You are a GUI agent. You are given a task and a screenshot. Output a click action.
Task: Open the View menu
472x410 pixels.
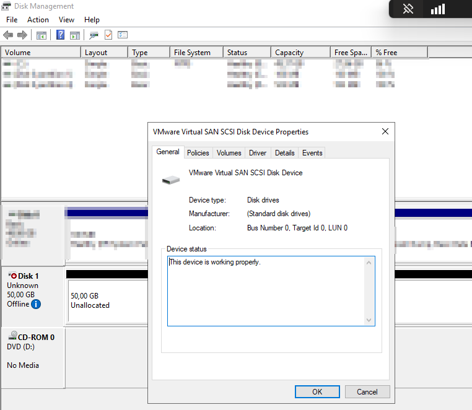pos(66,20)
